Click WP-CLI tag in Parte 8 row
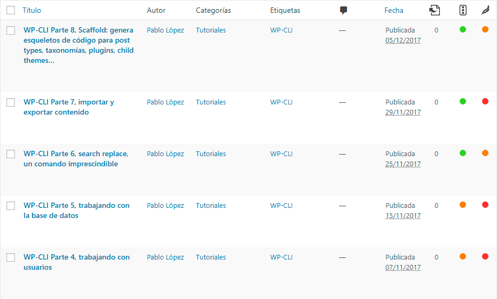497x299 pixels. pyautogui.click(x=281, y=30)
